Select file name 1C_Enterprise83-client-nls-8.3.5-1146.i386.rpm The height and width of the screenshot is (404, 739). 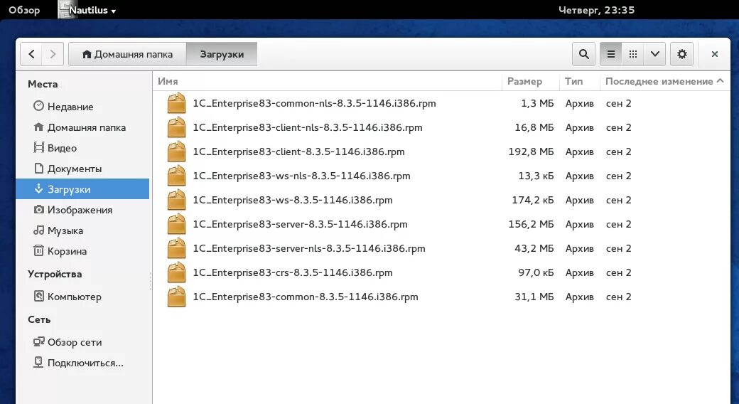[307, 127]
